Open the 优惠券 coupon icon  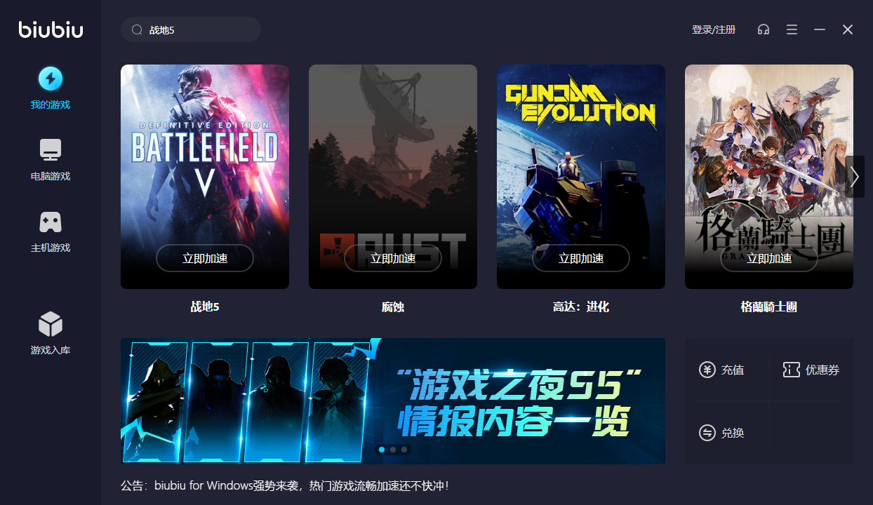tap(792, 370)
